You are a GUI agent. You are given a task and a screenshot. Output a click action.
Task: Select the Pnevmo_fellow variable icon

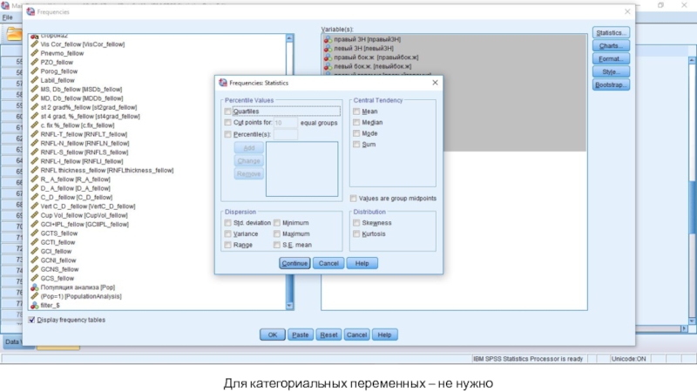point(35,52)
